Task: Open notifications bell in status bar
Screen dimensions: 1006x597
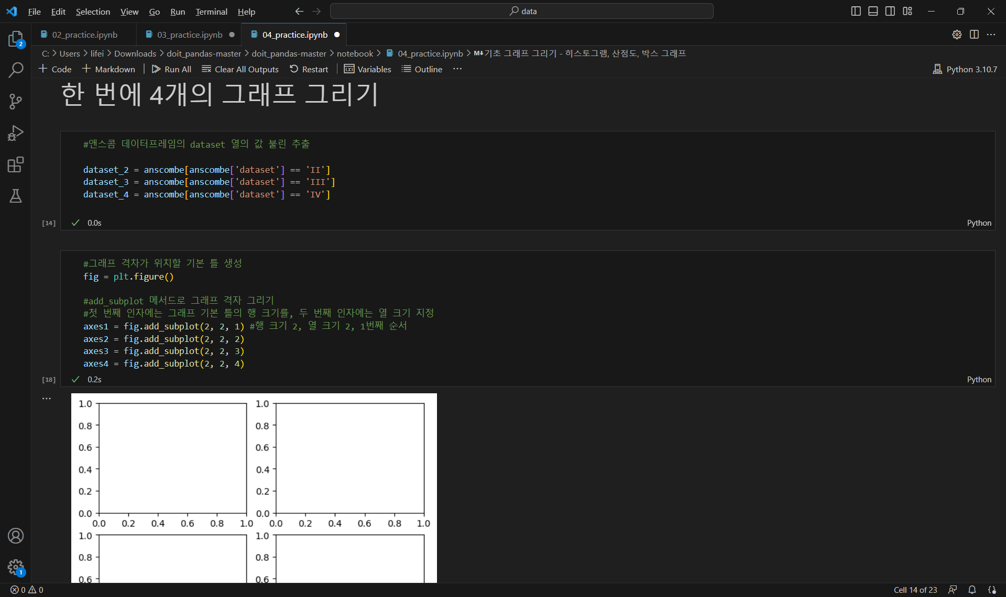Action: coord(972,590)
